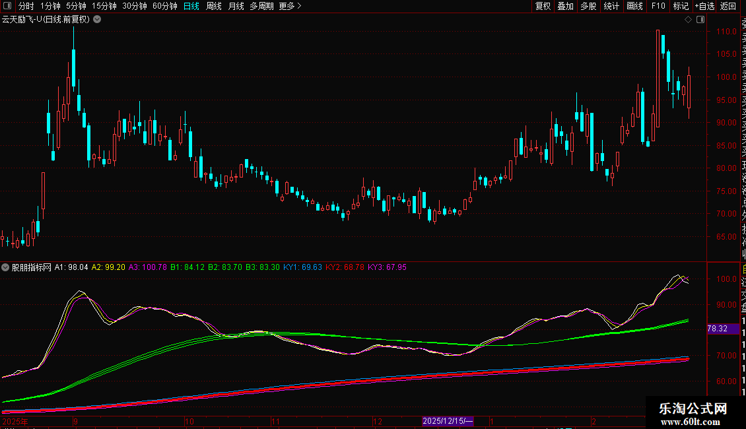Expand the 更多 period options
The width and height of the screenshot is (746, 429).
tap(290, 6)
